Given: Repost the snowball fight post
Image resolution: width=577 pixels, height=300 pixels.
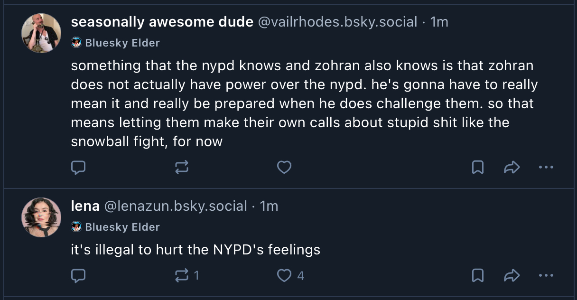Looking at the screenshot, I should pyautogui.click(x=182, y=167).
